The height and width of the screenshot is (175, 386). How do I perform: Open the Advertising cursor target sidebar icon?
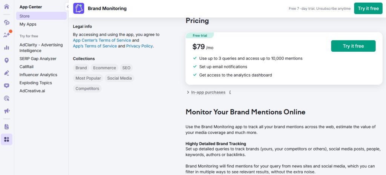7,98
